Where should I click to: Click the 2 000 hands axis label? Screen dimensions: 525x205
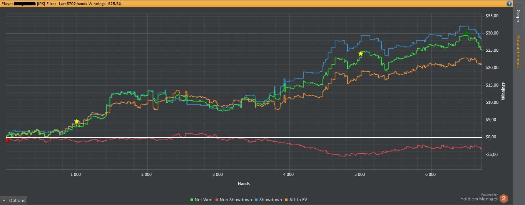pyautogui.click(x=146, y=174)
